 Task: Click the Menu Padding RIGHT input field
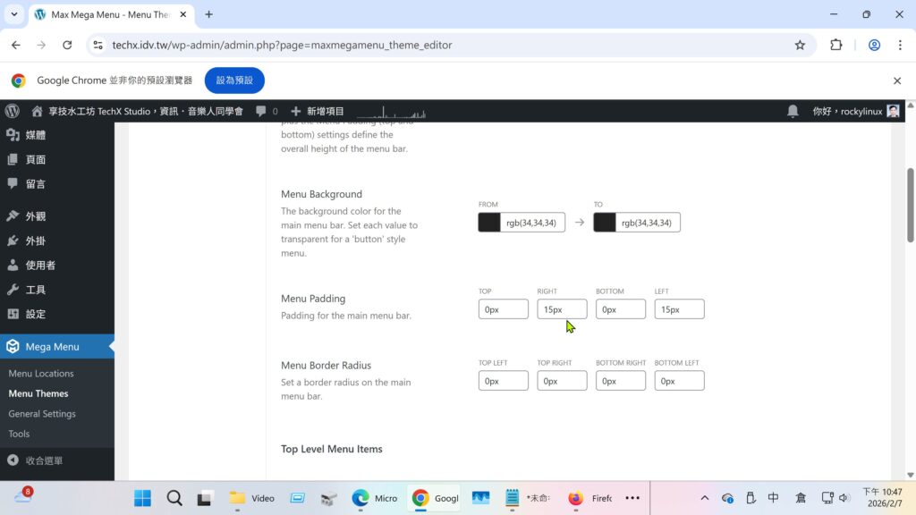562,309
